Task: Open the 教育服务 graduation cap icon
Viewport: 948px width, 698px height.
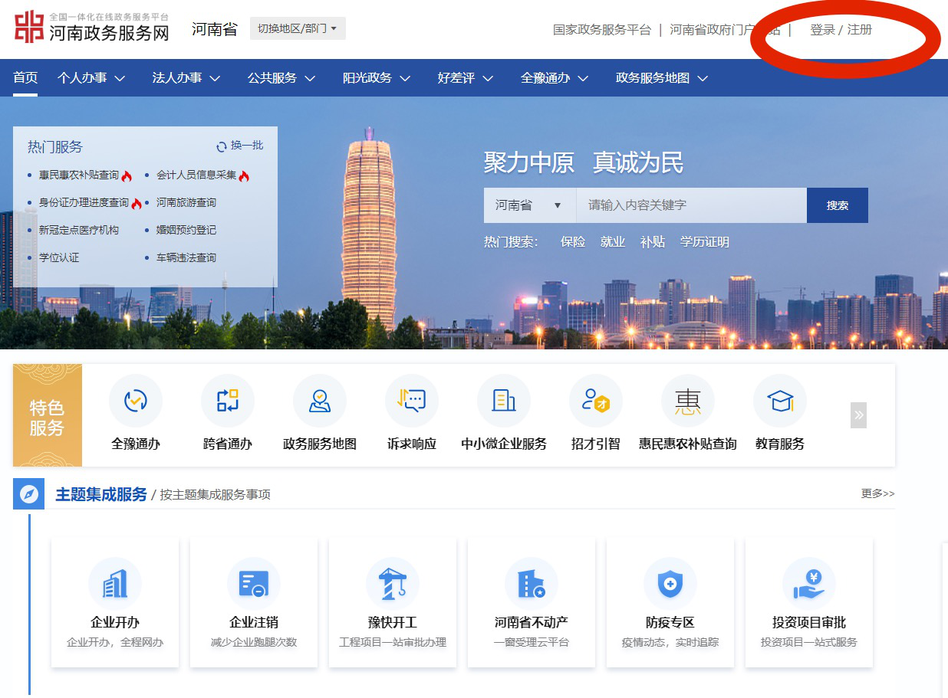Action: (x=780, y=401)
